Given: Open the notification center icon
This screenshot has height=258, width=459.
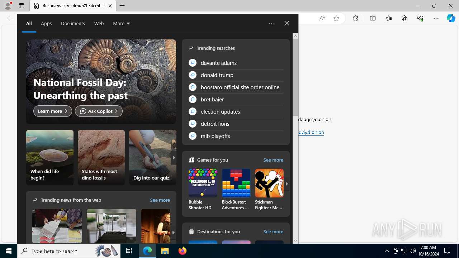Looking at the screenshot, I should click(448, 251).
